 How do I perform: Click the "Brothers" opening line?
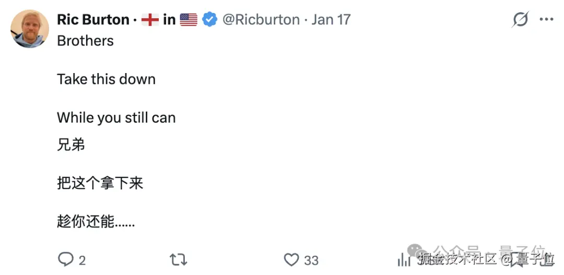click(x=85, y=41)
